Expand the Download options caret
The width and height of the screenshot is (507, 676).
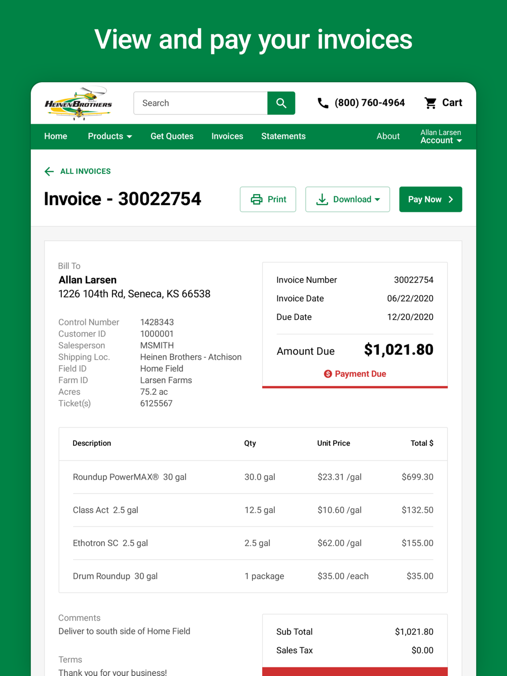pyautogui.click(x=377, y=200)
